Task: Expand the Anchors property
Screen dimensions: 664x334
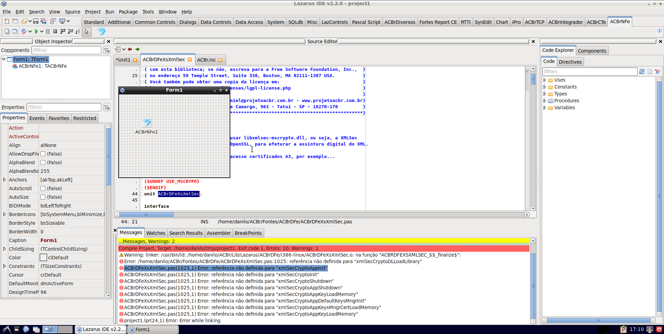Action: point(4,180)
